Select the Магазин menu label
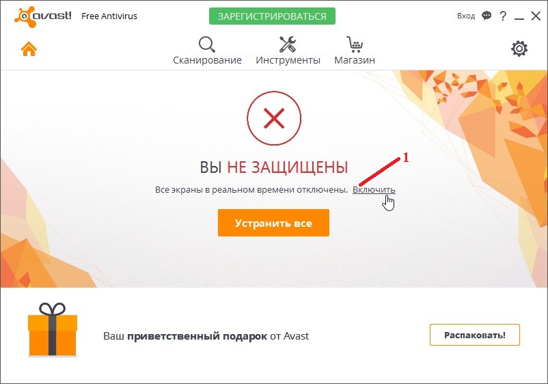 click(x=355, y=60)
